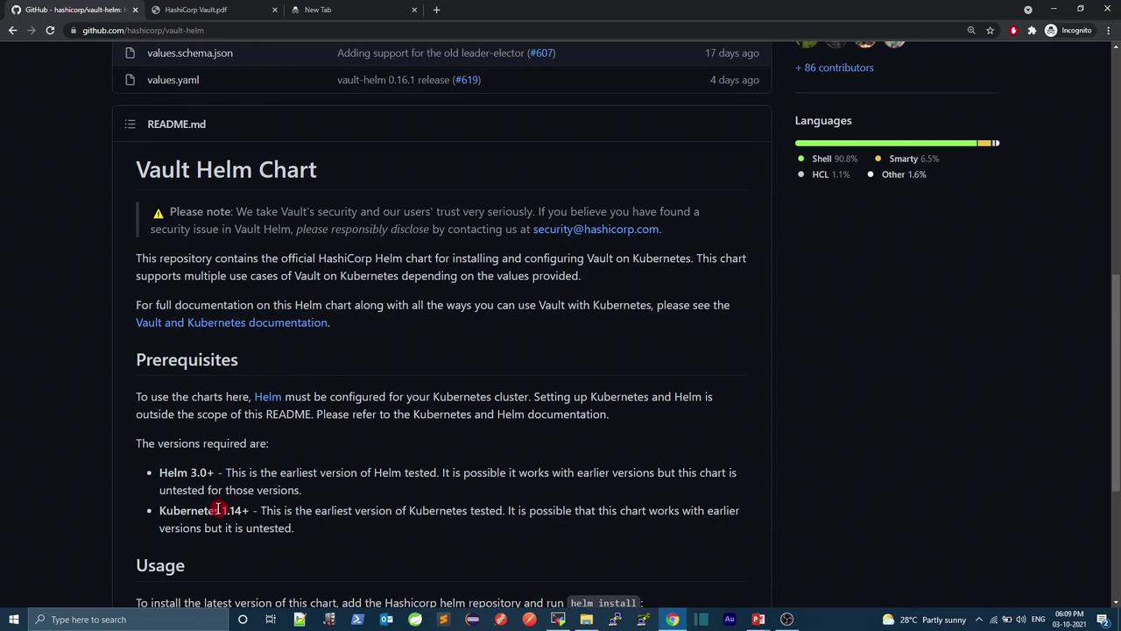This screenshot has height=631, width=1121.
Task: View the site lock icon info
Action: click(74, 31)
